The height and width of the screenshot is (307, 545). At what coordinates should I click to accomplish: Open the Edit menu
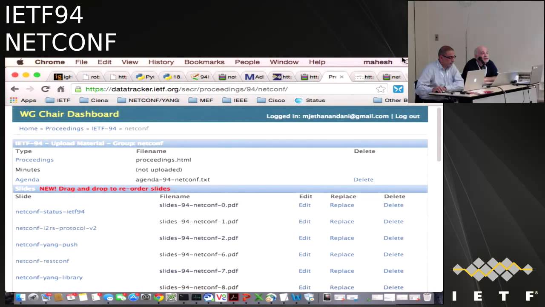pyautogui.click(x=104, y=62)
